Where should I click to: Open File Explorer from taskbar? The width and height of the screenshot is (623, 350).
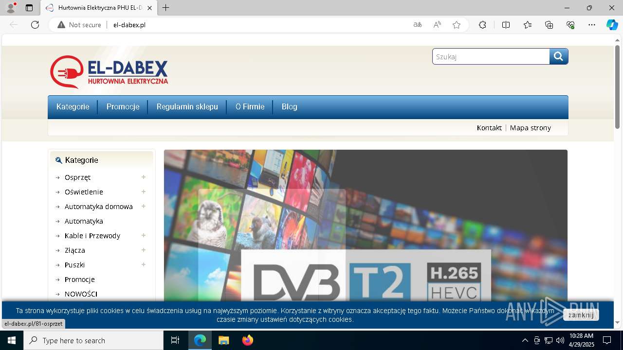point(223,340)
